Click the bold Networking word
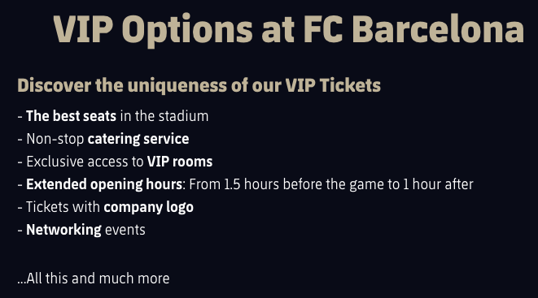This screenshot has width=538, height=298. [x=63, y=230]
